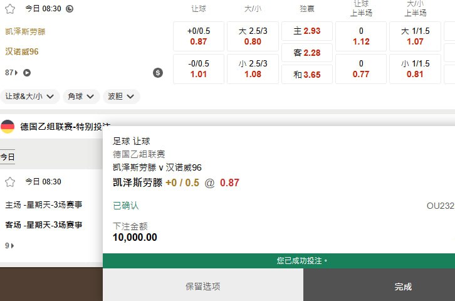Screen dimensions: 455x301
Task: Open the 波胆 dropdown
Action: pyautogui.click(x=122, y=97)
